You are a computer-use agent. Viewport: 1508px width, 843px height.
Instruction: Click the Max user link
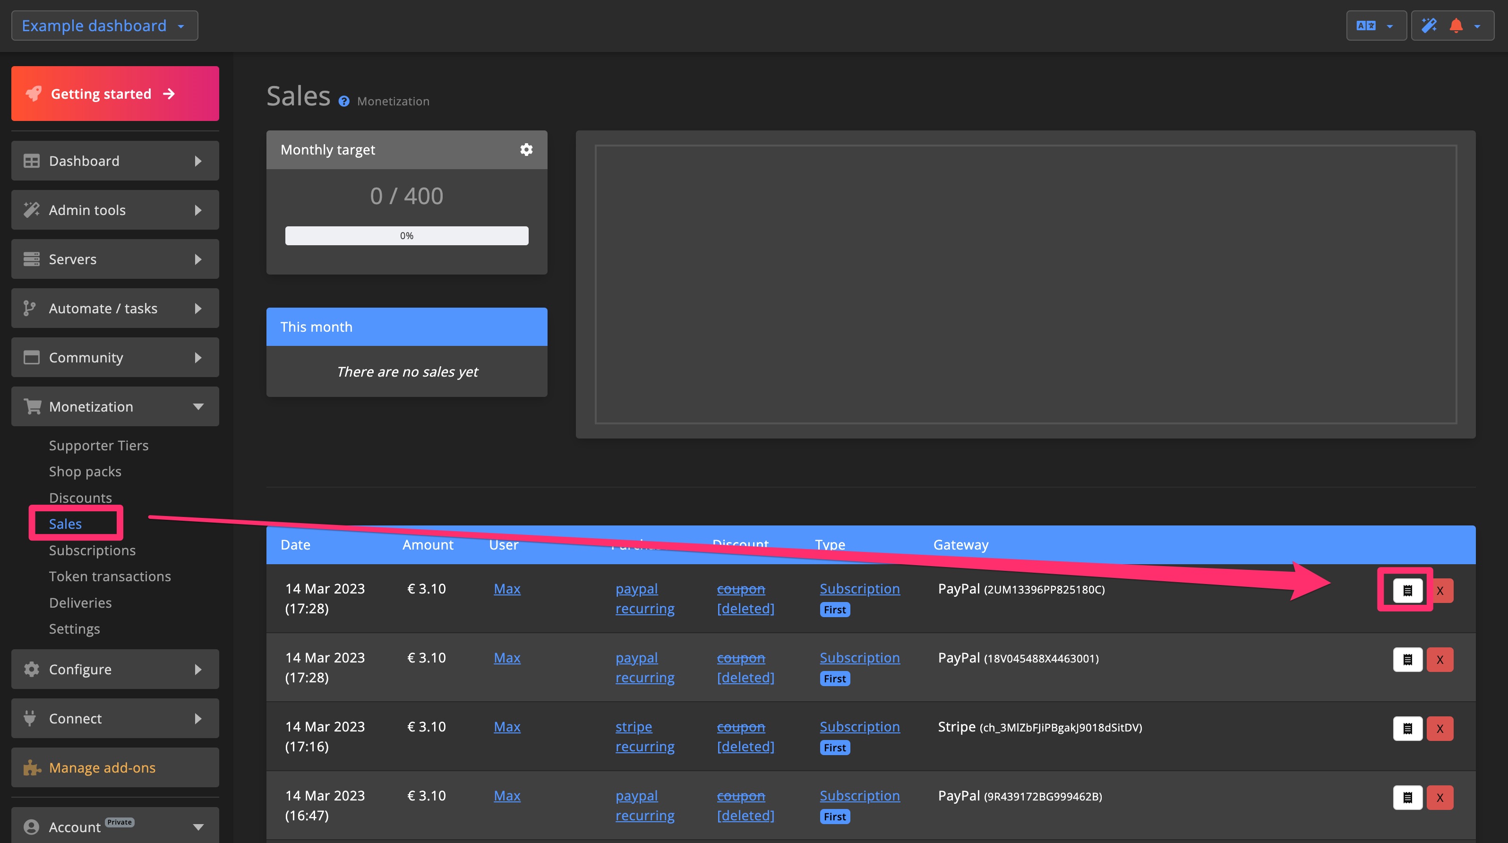coord(507,588)
